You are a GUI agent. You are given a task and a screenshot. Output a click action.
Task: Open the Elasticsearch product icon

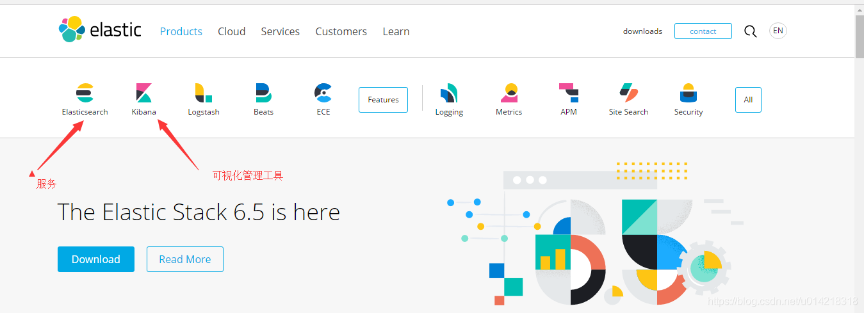pos(85,93)
